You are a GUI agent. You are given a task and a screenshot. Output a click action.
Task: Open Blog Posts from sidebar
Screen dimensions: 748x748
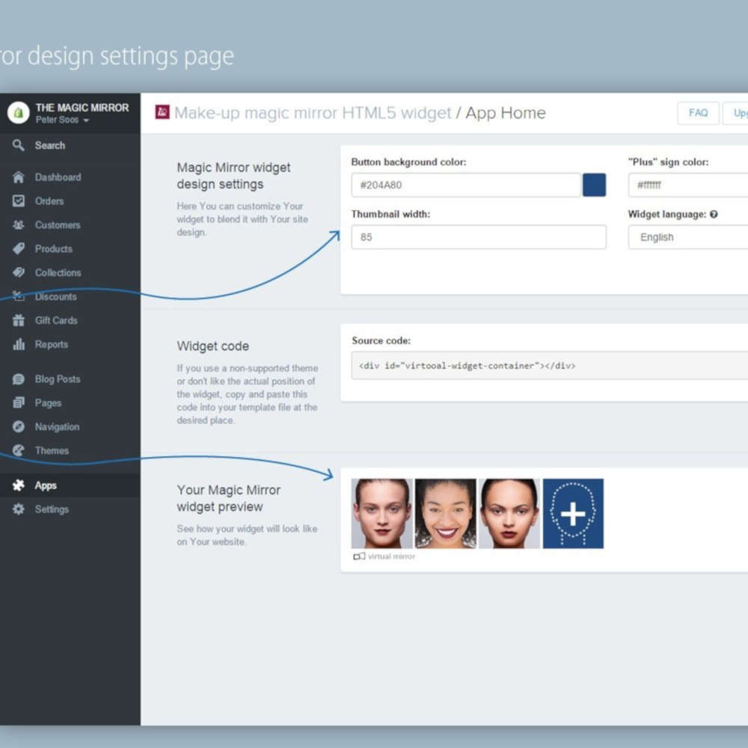pyautogui.click(x=57, y=379)
